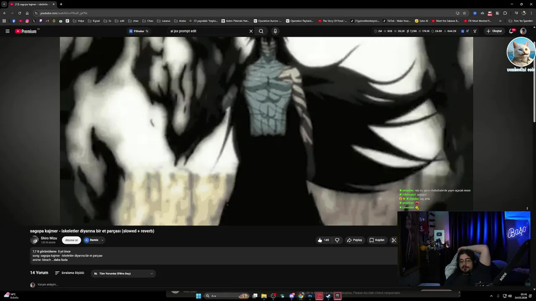Screen dimensions: 536x301
Task: Open the Remix button
Action: (91, 240)
